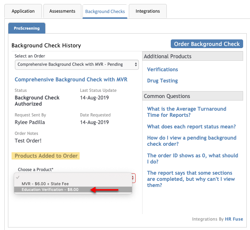Open 'What does each report status mean?'
This screenshot has height=230, width=250.
[191, 127]
